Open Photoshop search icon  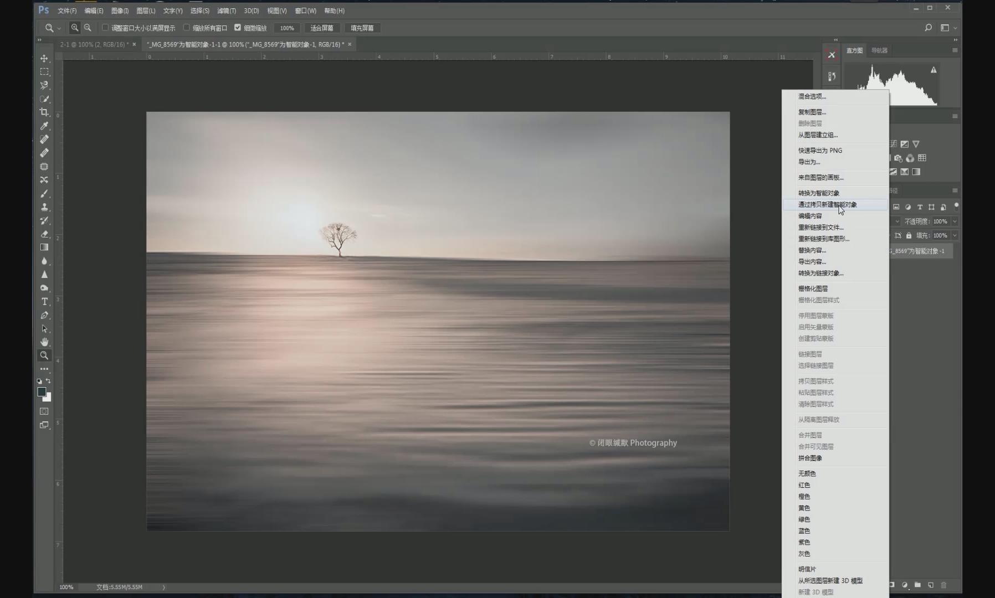929,28
